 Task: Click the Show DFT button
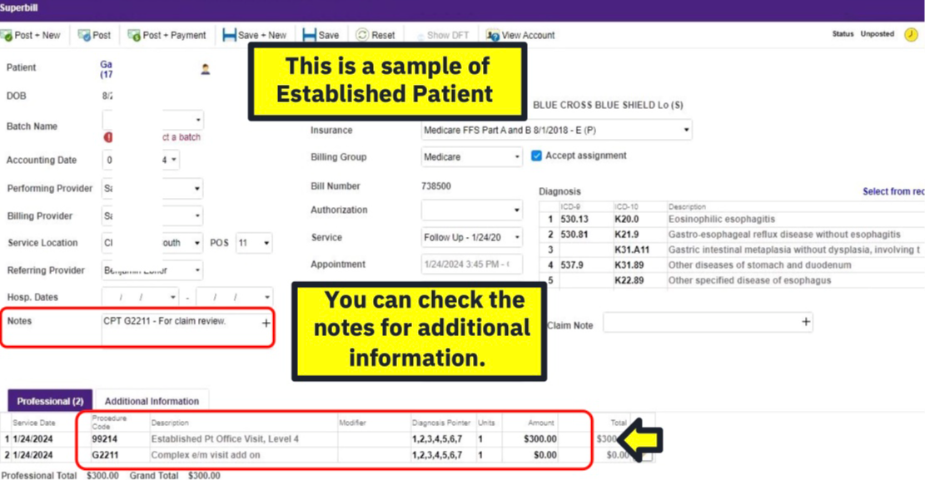click(442, 36)
